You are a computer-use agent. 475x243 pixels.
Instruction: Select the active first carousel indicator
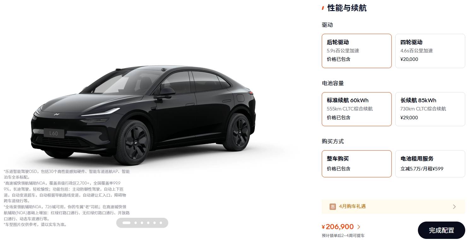126,223
